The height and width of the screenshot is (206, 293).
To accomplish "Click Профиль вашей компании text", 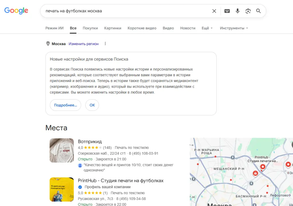I will pyautogui.click(x=108, y=187).
